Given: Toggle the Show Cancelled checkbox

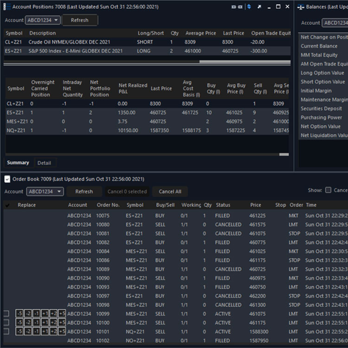Looking at the screenshot, I should pyautogui.click(x=328, y=190).
